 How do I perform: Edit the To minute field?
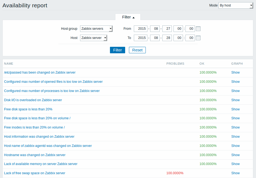click(x=190, y=38)
